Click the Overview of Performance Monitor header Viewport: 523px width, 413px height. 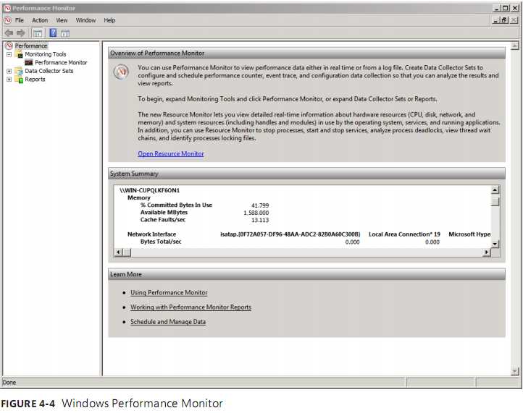pyautogui.click(x=306, y=54)
